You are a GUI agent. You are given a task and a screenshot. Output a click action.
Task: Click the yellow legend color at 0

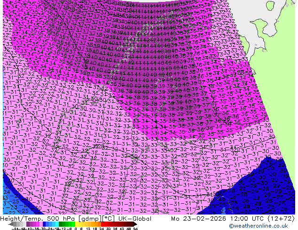point(77,224)
